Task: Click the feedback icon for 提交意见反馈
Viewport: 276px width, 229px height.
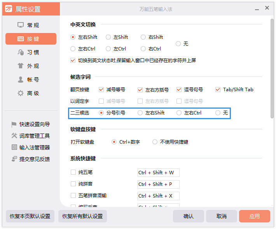Action: tap(14, 159)
